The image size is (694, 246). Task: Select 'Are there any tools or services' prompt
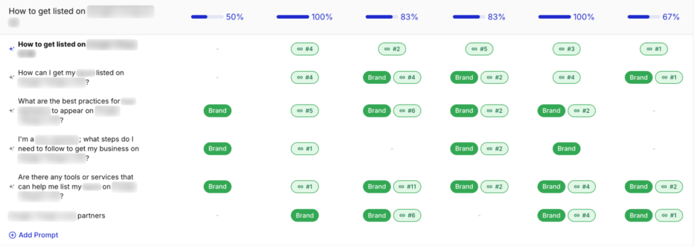(76, 187)
